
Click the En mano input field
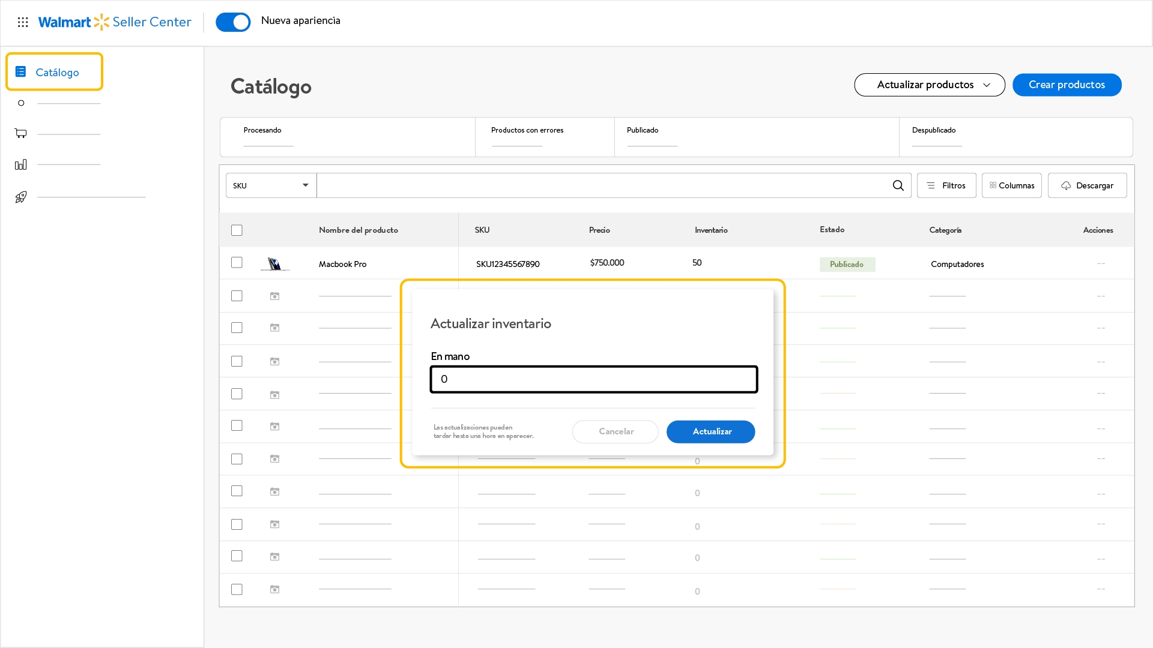(593, 379)
